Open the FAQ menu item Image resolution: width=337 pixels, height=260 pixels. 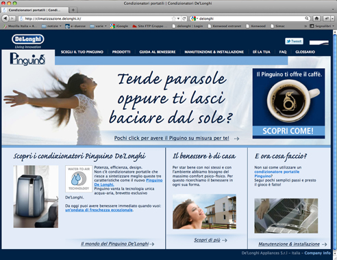pyautogui.click(x=283, y=52)
